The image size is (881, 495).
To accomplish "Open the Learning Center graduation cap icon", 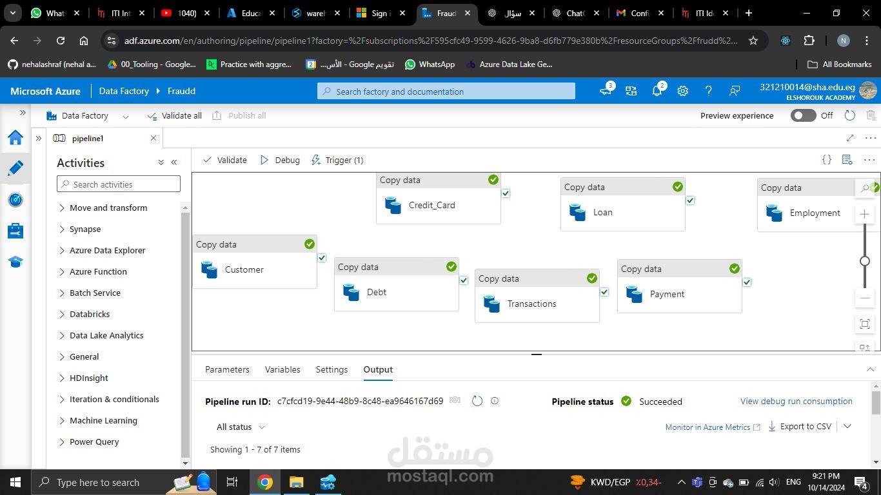I will coord(15,262).
